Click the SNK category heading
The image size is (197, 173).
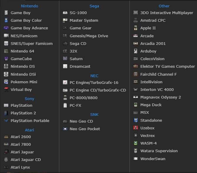(94, 114)
